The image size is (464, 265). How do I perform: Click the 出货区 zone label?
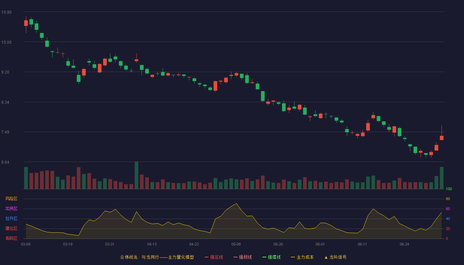tap(11, 209)
